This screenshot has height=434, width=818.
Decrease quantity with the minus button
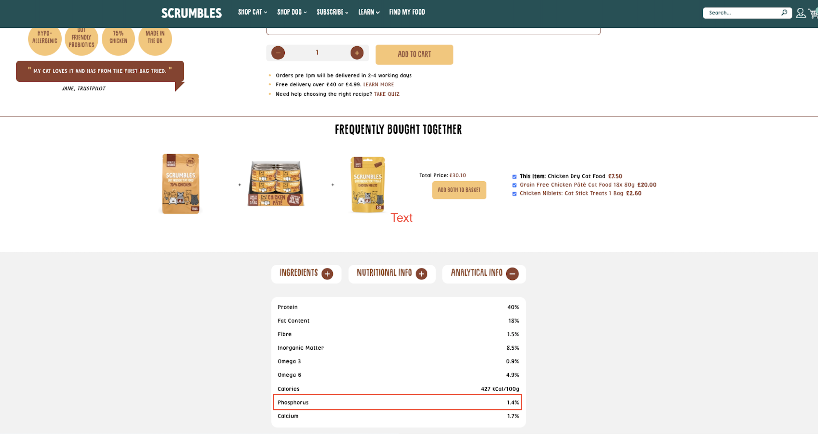tap(278, 53)
